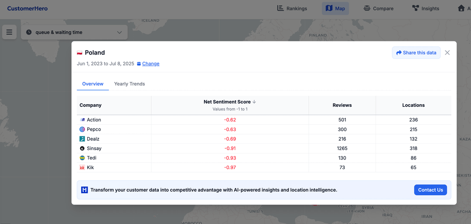The image size is (471, 224).
Task: Switch to the Yearly Trends tab
Action: point(130,84)
